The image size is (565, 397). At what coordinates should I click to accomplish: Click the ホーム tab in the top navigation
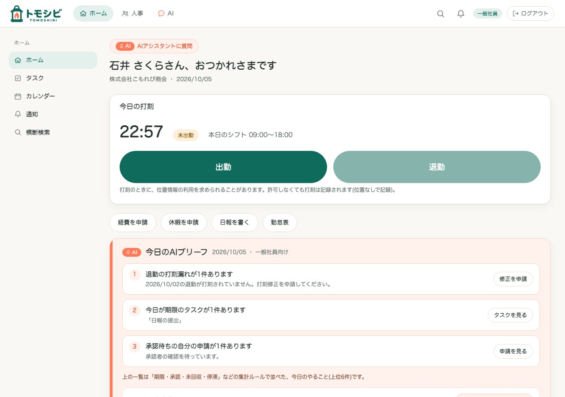coord(93,13)
